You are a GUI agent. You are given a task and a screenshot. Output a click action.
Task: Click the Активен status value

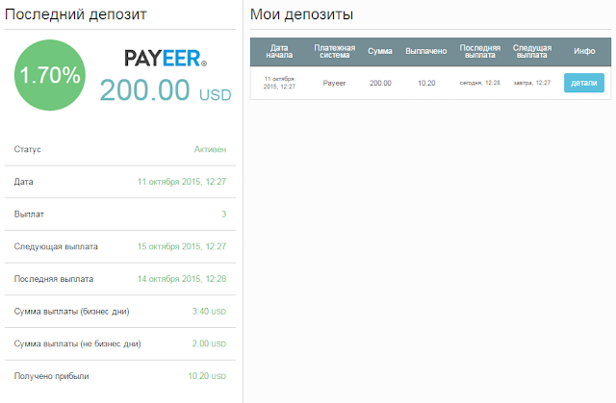210,149
